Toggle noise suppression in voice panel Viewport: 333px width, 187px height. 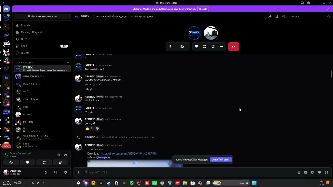[59, 155]
